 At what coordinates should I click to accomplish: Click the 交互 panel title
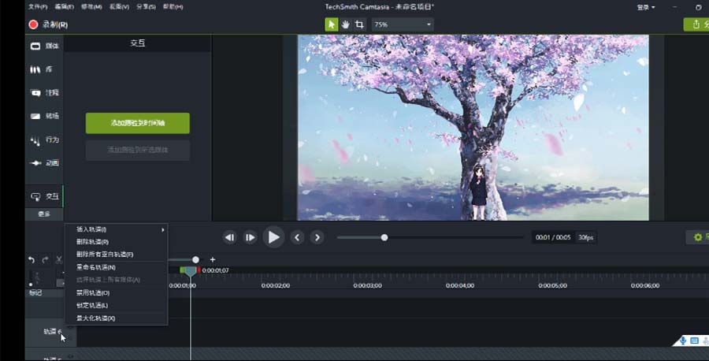(137, 43)
